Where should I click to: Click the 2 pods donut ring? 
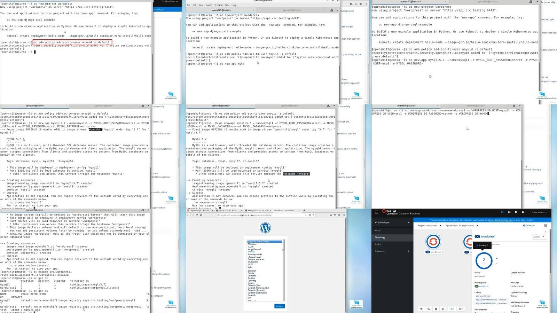click(x=484, y=260)
